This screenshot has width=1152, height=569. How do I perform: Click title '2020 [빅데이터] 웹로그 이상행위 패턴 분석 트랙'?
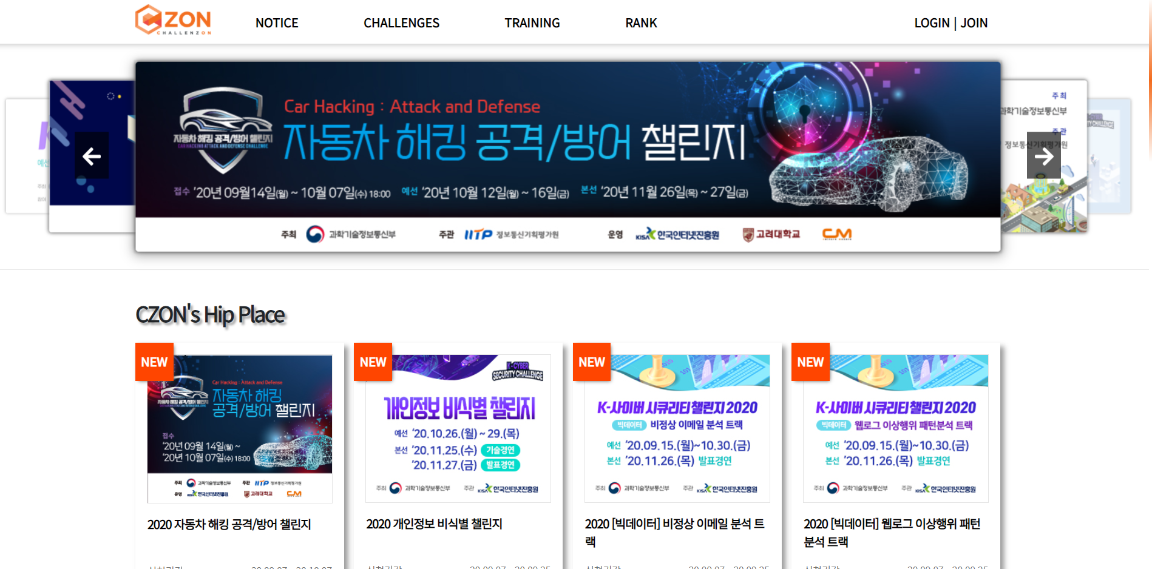click(x=892, y=533)
